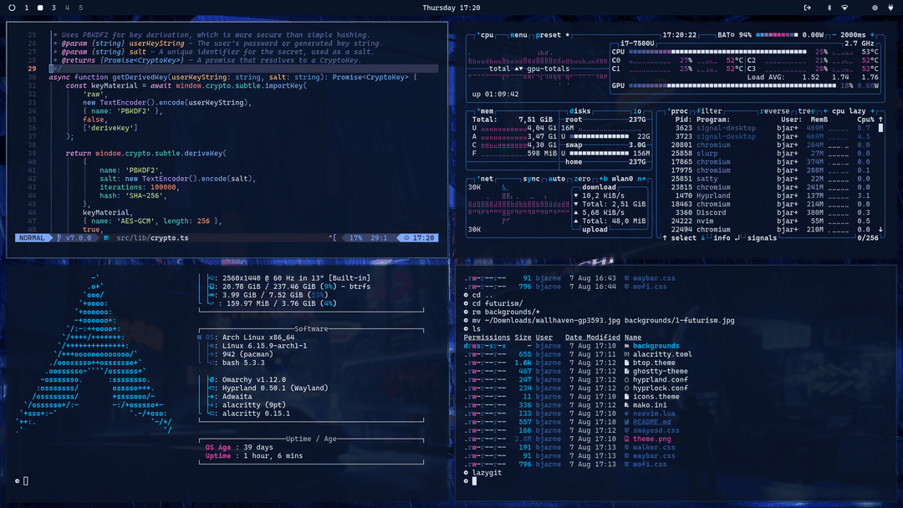Open the preset selector in btop
This screenshot has height=508, width=903.
(x=548, y=33)
